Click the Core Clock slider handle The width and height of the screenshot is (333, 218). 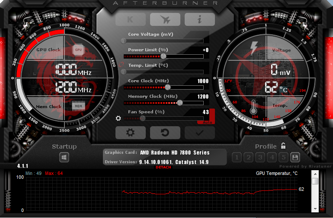coord(167,87)
